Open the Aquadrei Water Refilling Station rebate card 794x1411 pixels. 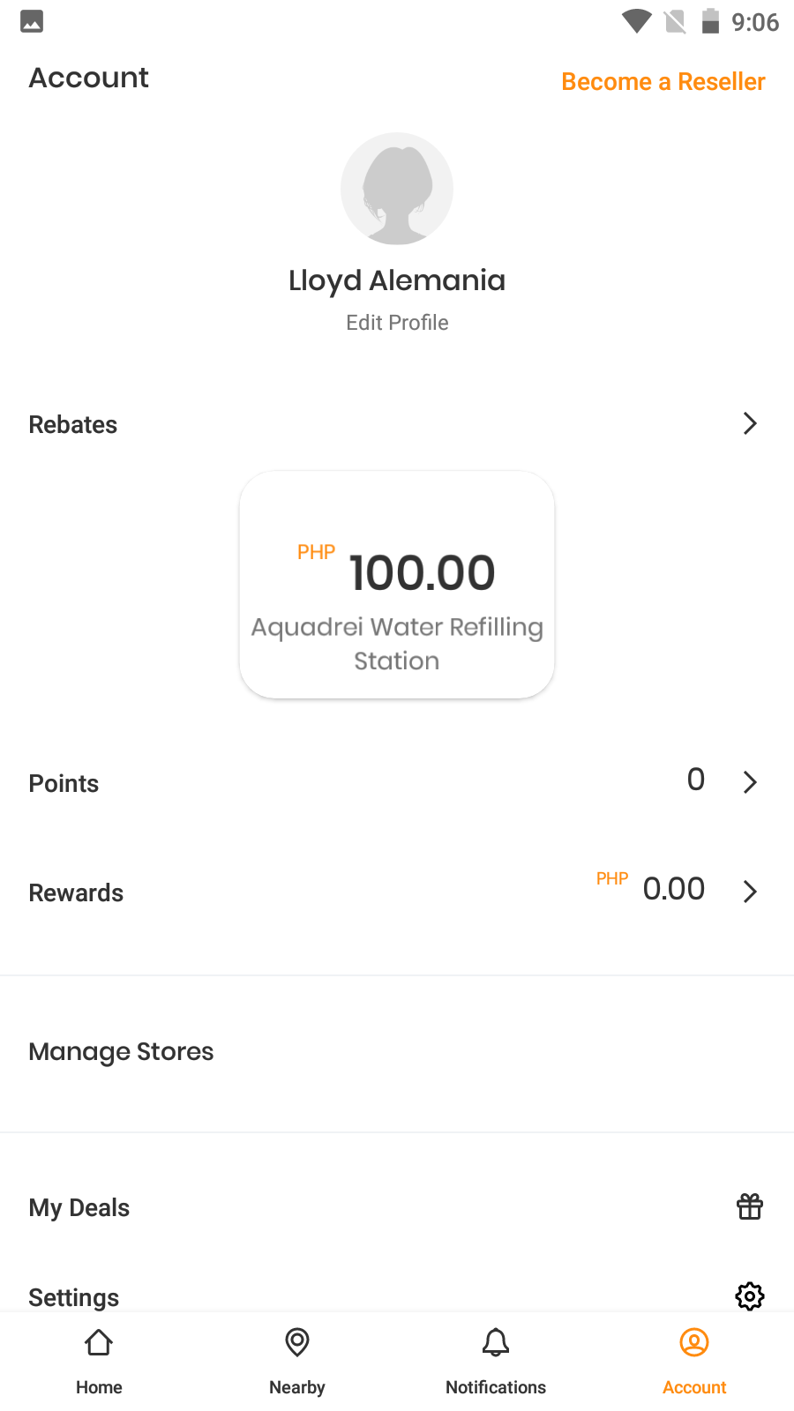397,585
